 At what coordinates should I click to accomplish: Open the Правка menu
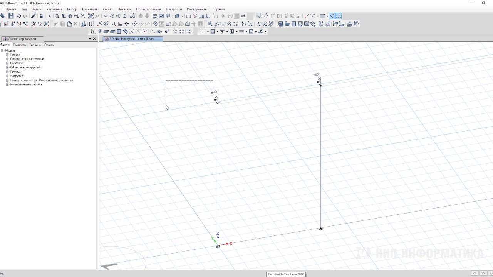pos(11,9)
